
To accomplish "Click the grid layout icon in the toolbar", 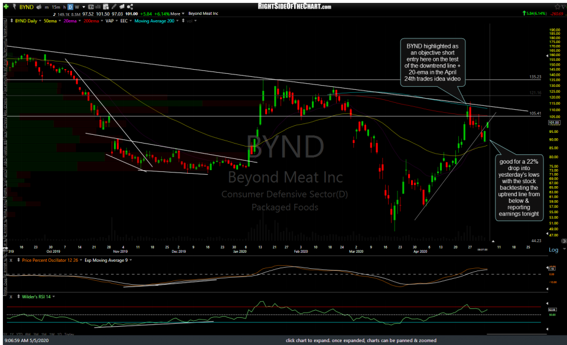I will (106, 5).
